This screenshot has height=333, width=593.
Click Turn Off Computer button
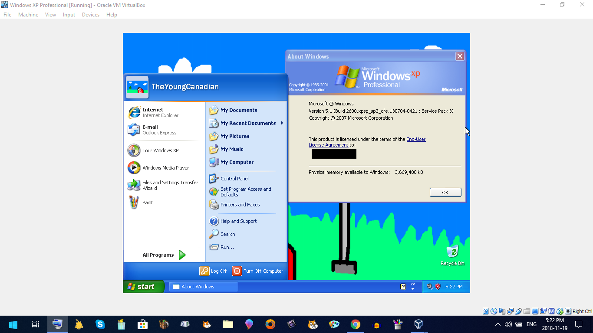258,271
